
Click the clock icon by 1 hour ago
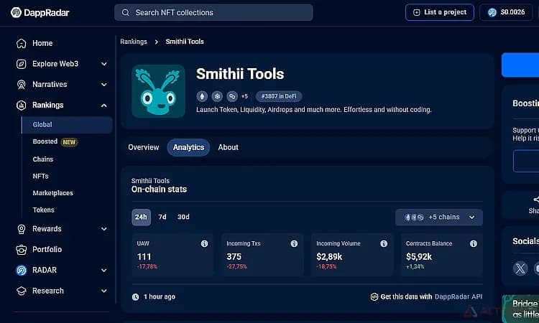(x=136, y=297)
